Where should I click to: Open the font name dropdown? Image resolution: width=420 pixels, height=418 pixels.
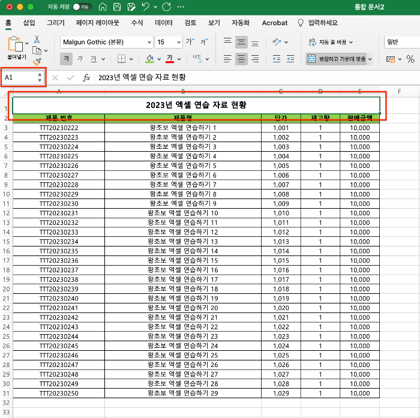tap(149, 43)
